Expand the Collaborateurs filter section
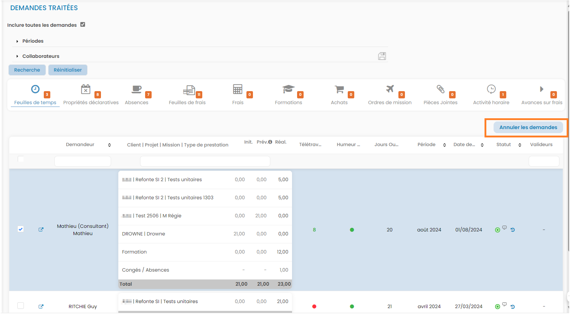571x315 pixels. click(x=41, y=56)
